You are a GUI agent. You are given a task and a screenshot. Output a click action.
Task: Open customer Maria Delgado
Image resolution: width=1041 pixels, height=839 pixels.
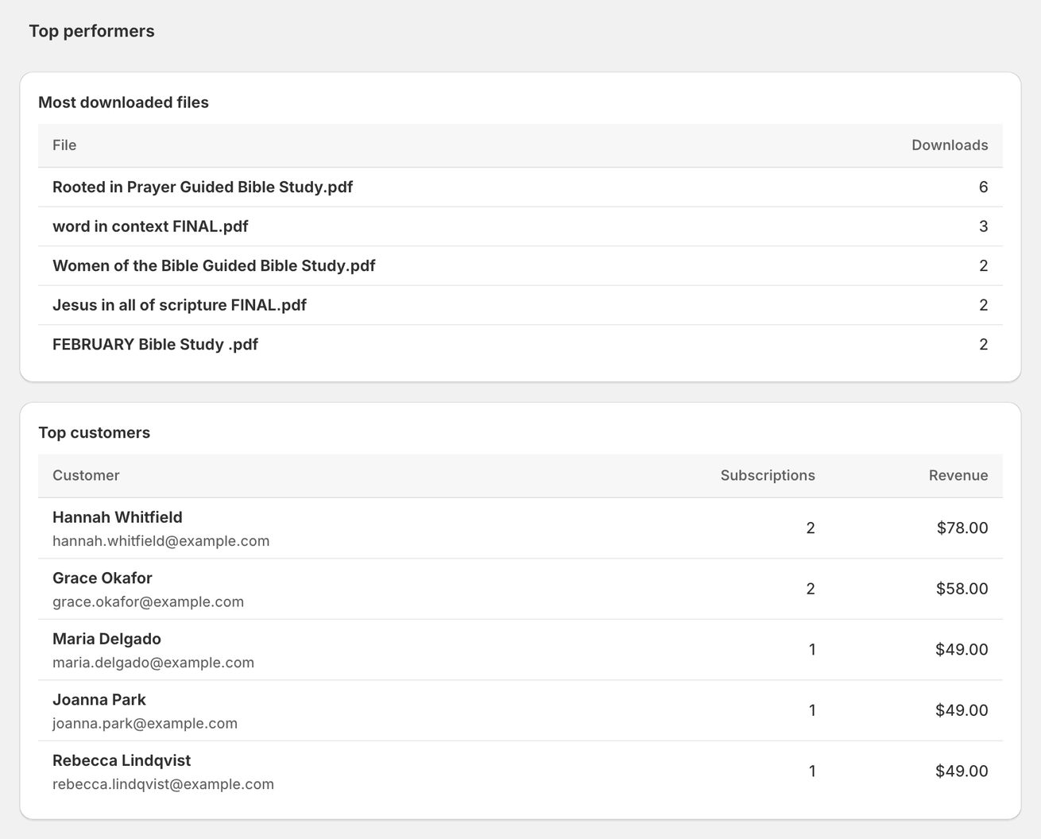[106, 639]
